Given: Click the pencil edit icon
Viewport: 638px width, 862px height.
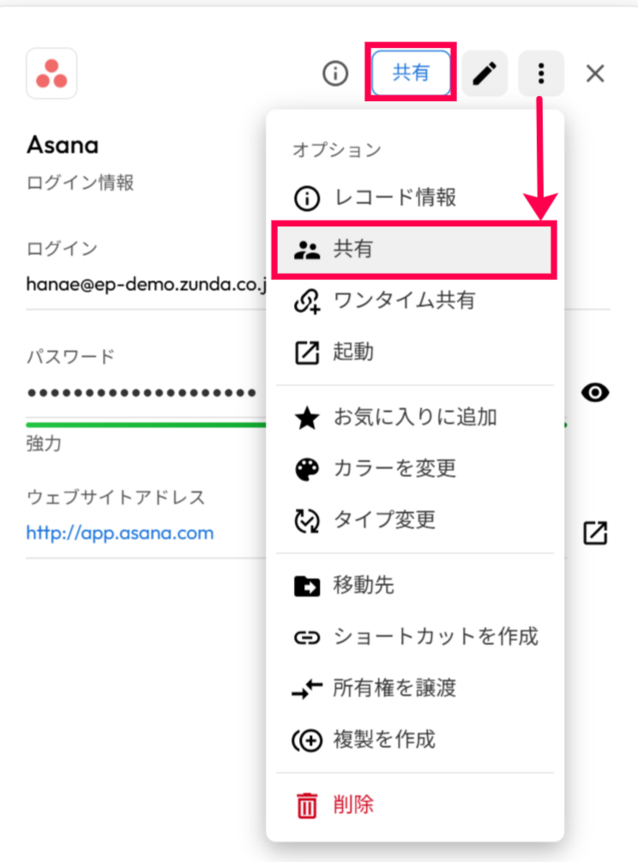Looking at the screenshot, I should pos(485,74).
